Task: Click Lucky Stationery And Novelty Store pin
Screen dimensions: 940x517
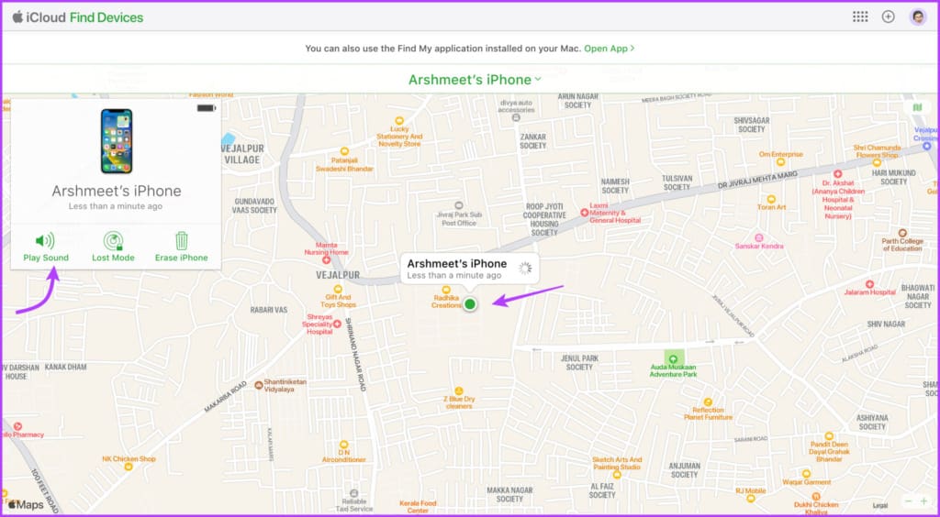Action: click(x=399, y=120)
